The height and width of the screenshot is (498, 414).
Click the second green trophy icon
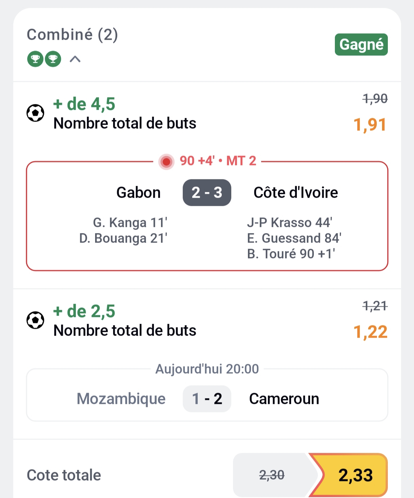tap(53, 59)
